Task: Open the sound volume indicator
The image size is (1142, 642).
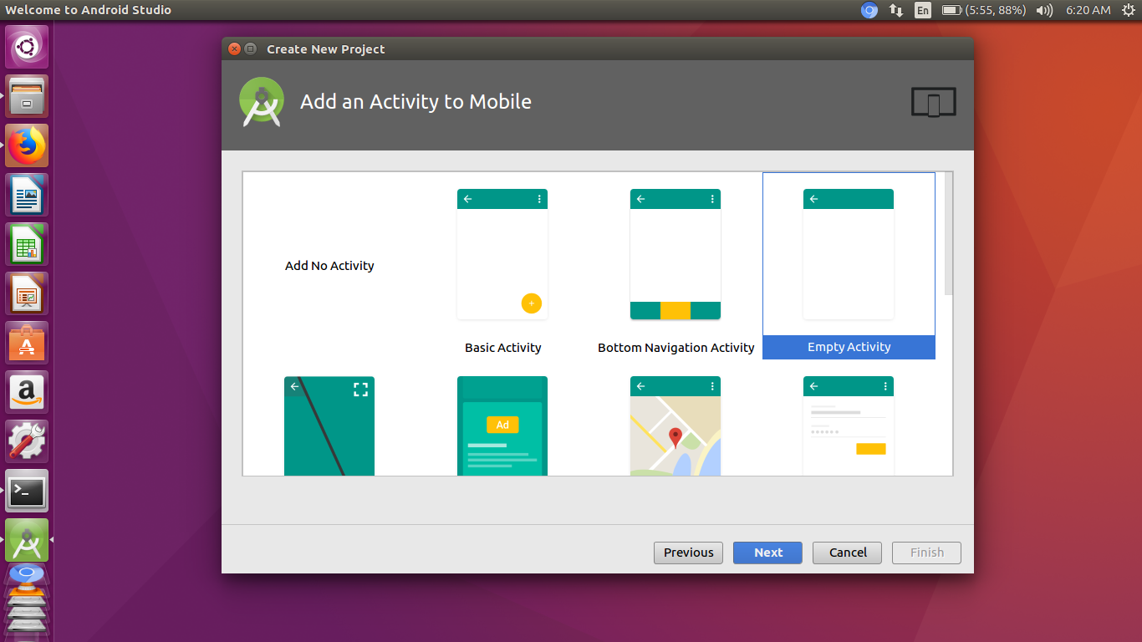Action: pyautogui.click(x=1044, y=10)
